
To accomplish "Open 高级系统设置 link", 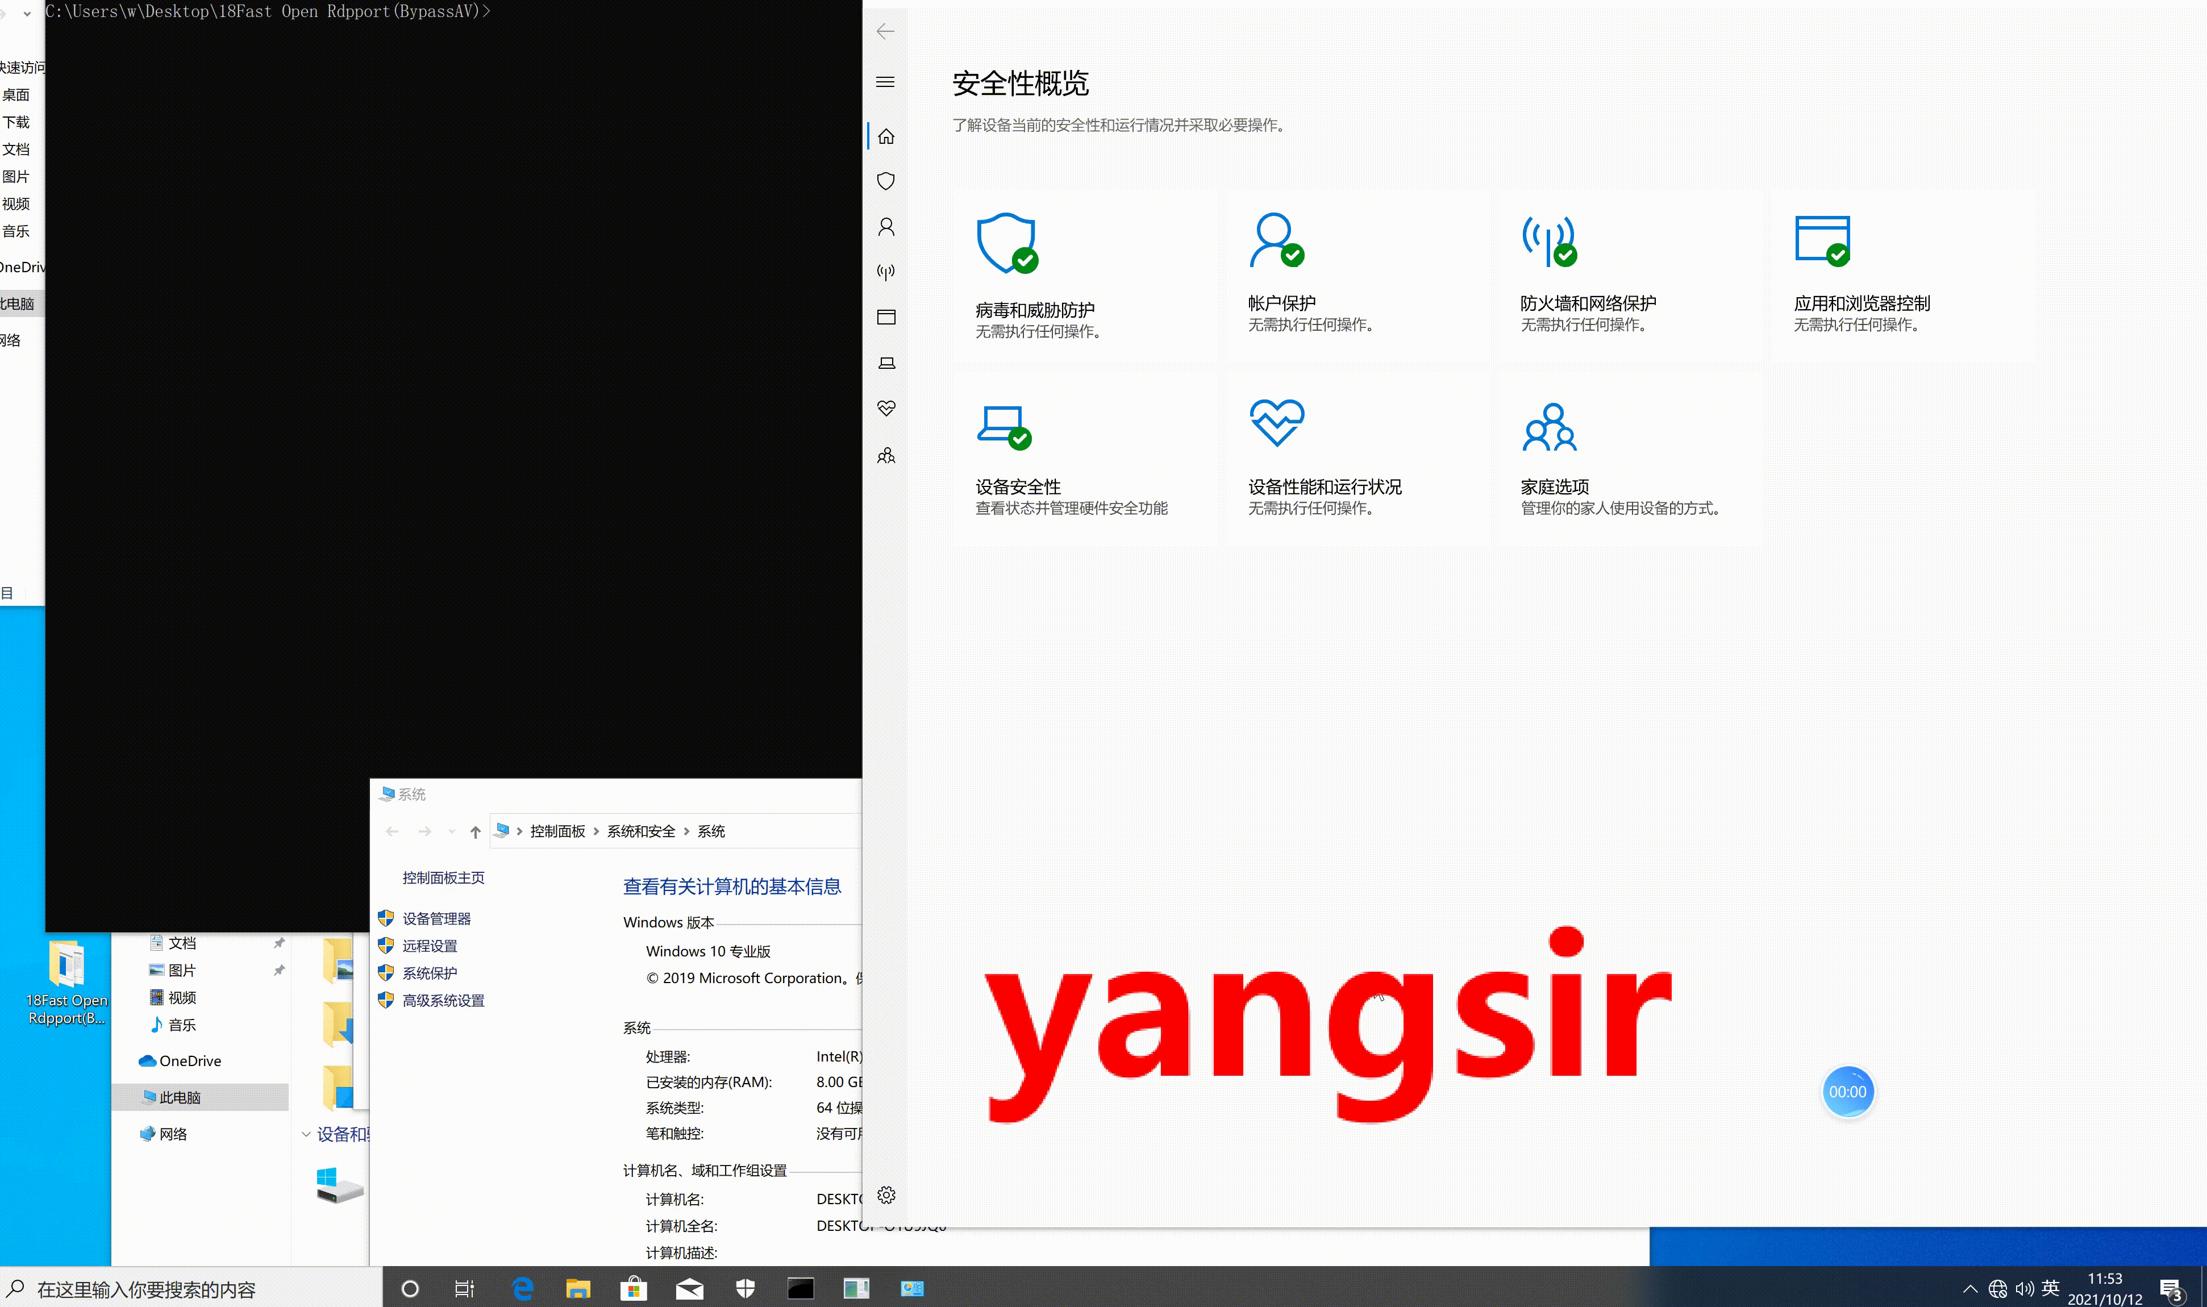I will [443, 1001].
